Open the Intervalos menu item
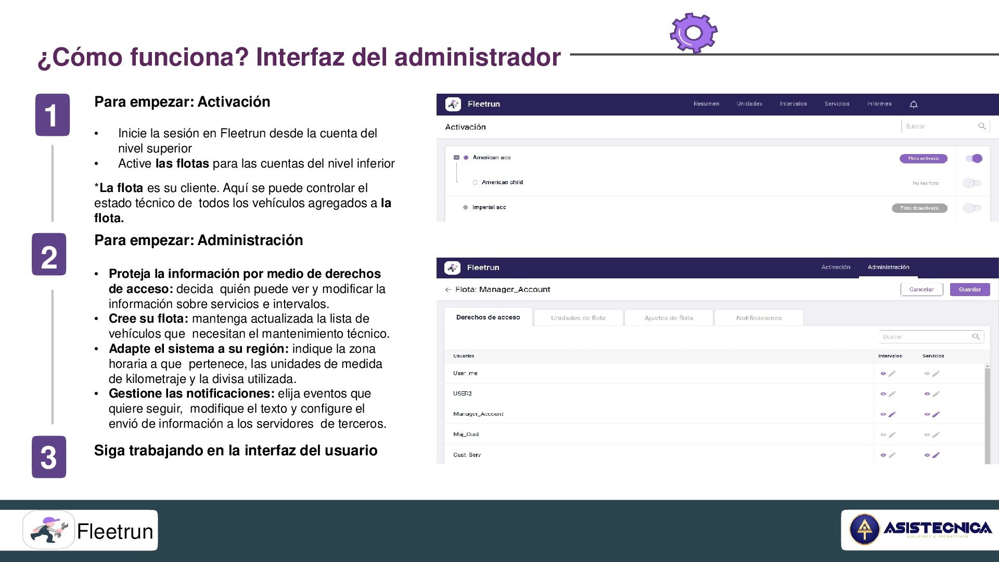Image resolution: width=999 pixels, height=562 pixels. point(793,104)
